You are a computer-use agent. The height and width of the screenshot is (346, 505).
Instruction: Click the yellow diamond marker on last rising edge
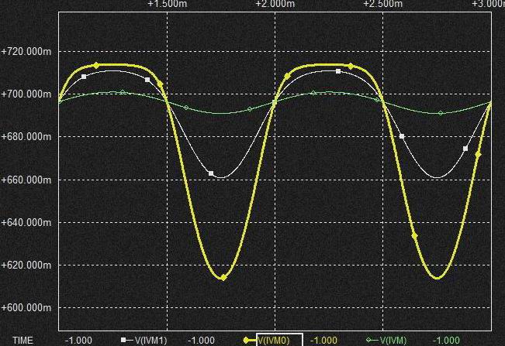478,155
